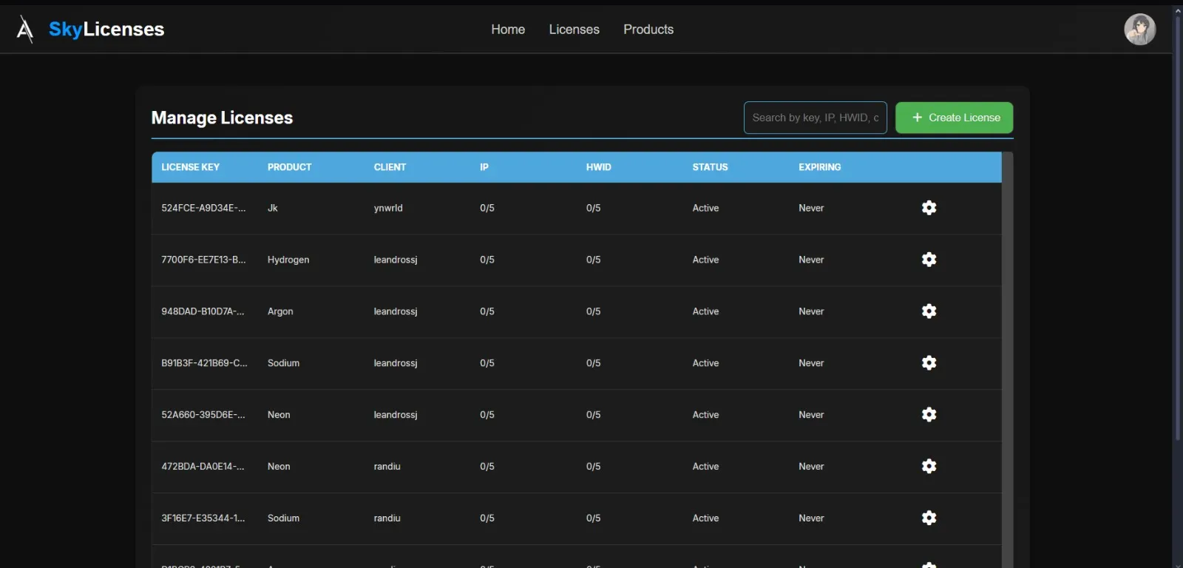The width and height of the screenshot is (1183, 568).
Task: Open settings for leandrossj Neon license
Action: point(929,415)
